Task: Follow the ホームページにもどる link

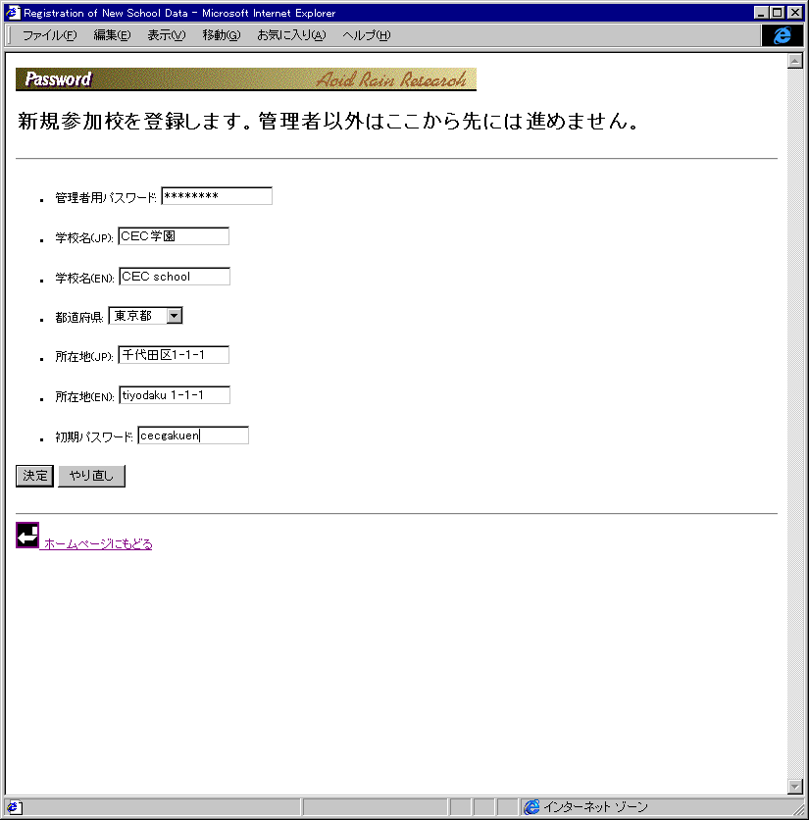Action: [98, 543]
